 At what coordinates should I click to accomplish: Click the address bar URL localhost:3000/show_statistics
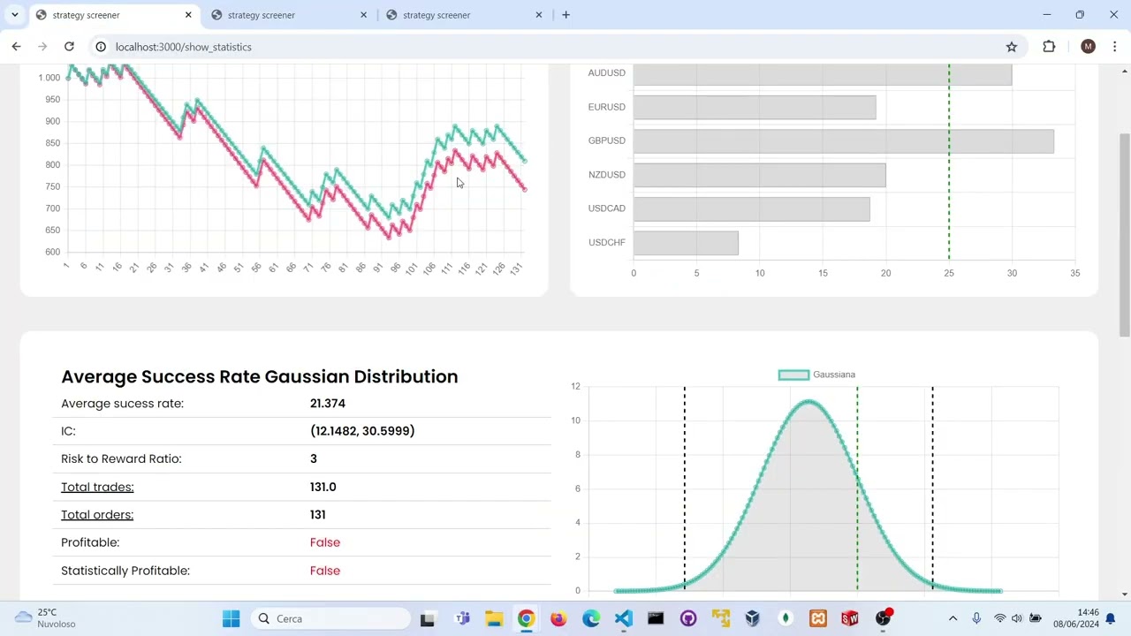click(183, 47)
